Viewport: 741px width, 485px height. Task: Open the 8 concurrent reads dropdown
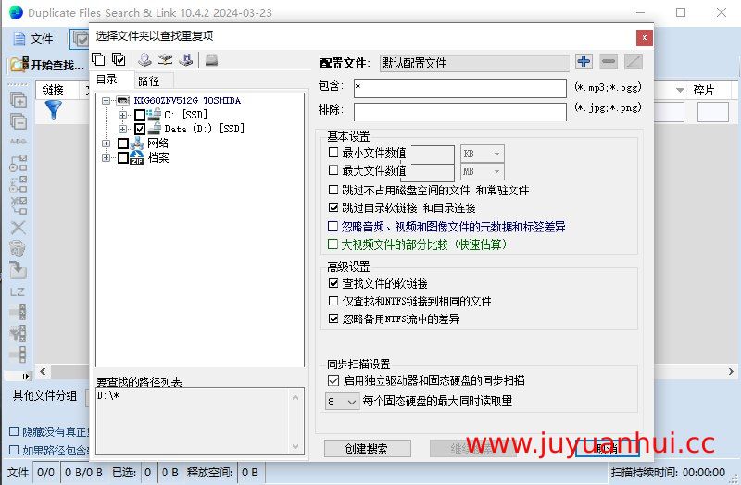pyautogui.click(x=342, y=402)
